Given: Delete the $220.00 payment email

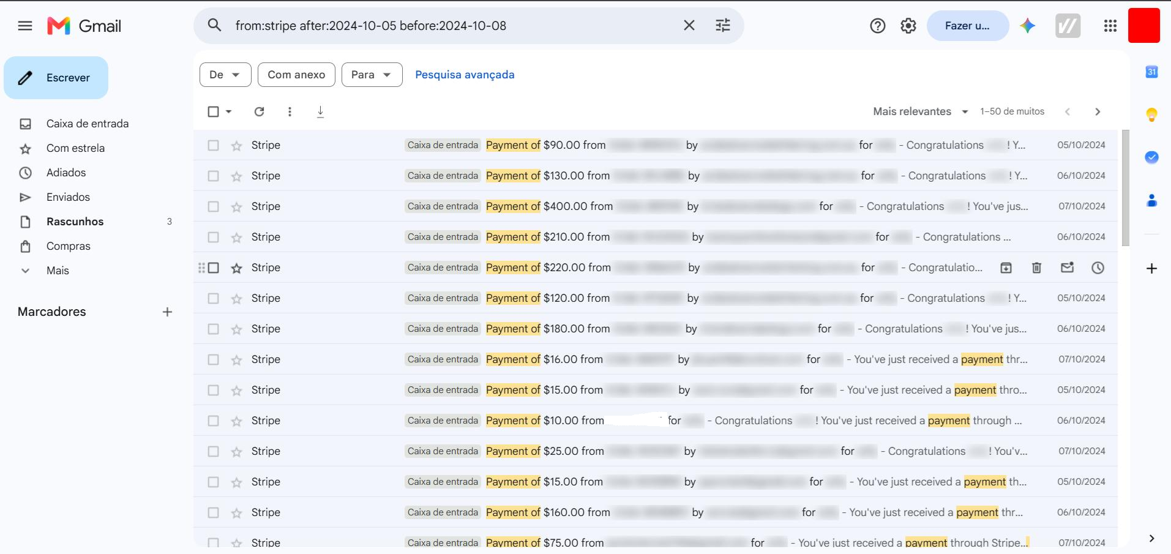Looking at the screenshot, I should pos(1036,268).
